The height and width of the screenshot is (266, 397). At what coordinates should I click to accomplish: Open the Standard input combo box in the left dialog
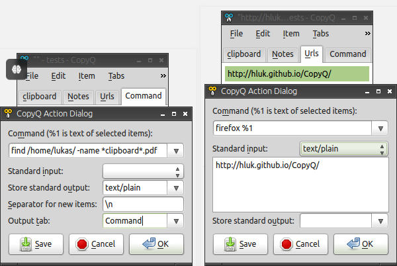(143, 171)
